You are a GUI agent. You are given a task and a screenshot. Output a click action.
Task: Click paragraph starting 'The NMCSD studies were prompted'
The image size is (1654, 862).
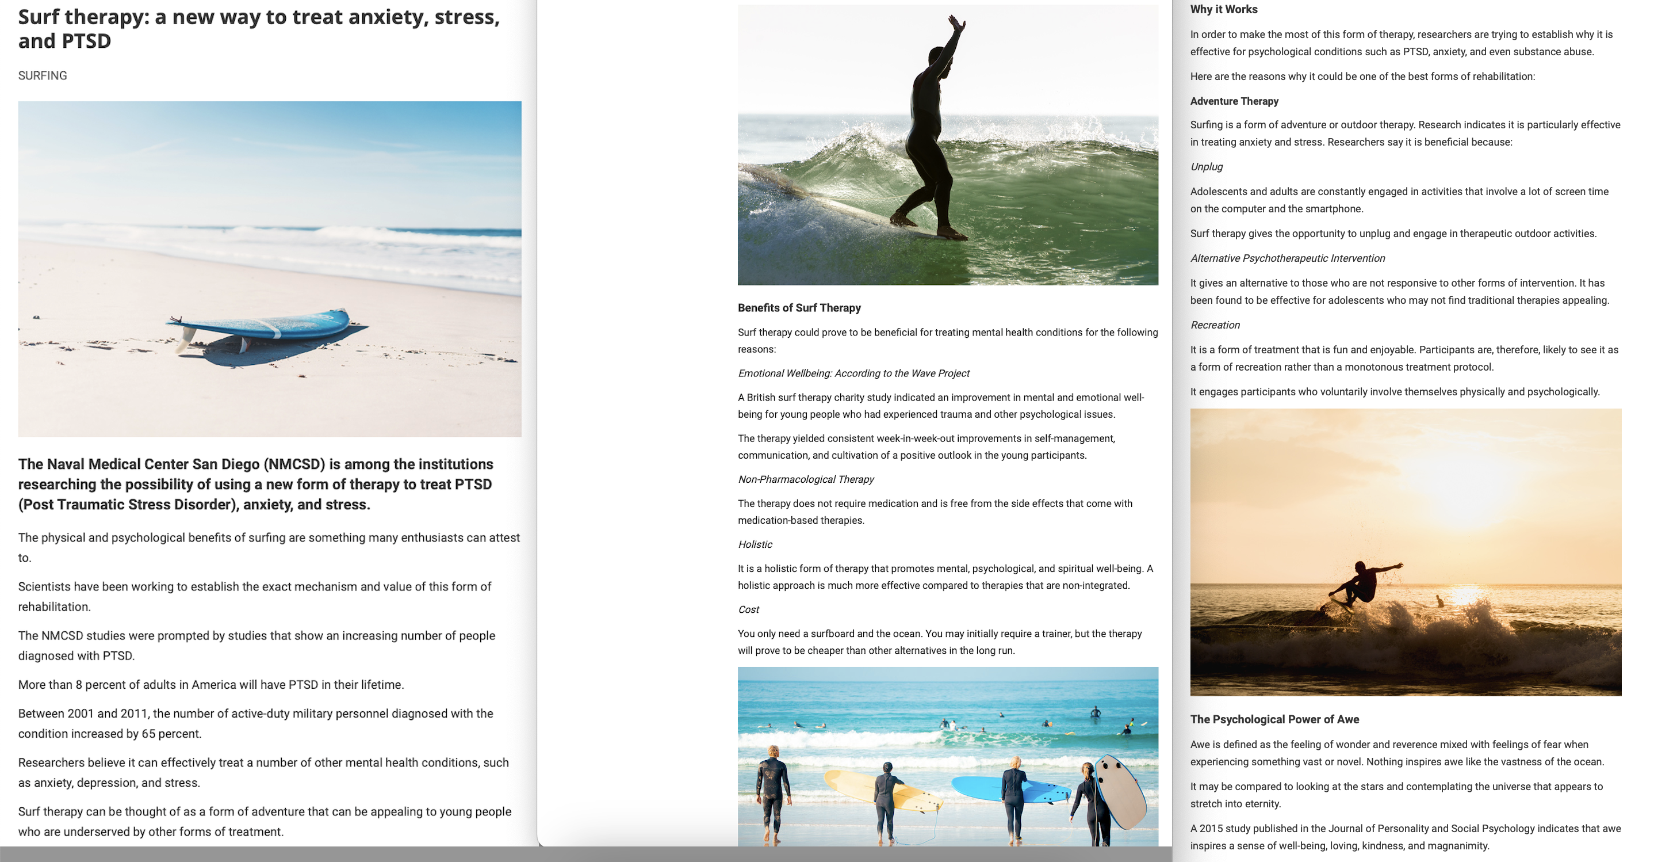pos(256,646)
